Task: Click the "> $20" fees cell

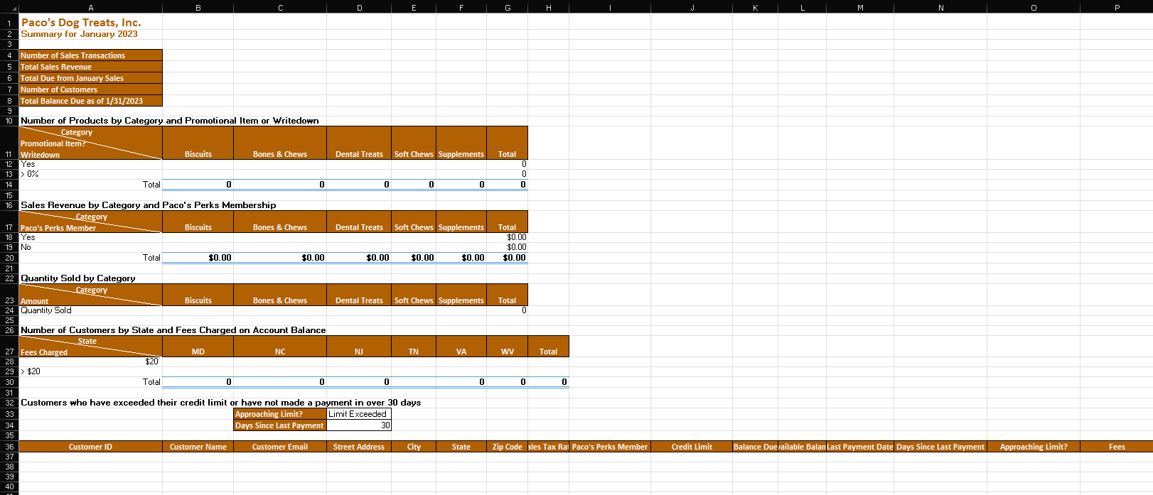Action: (90, 371)
